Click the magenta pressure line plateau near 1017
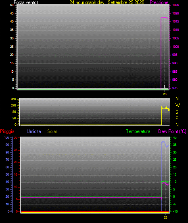Image resolution: width=188 pixels, height=223 pixels. point(164,18)
